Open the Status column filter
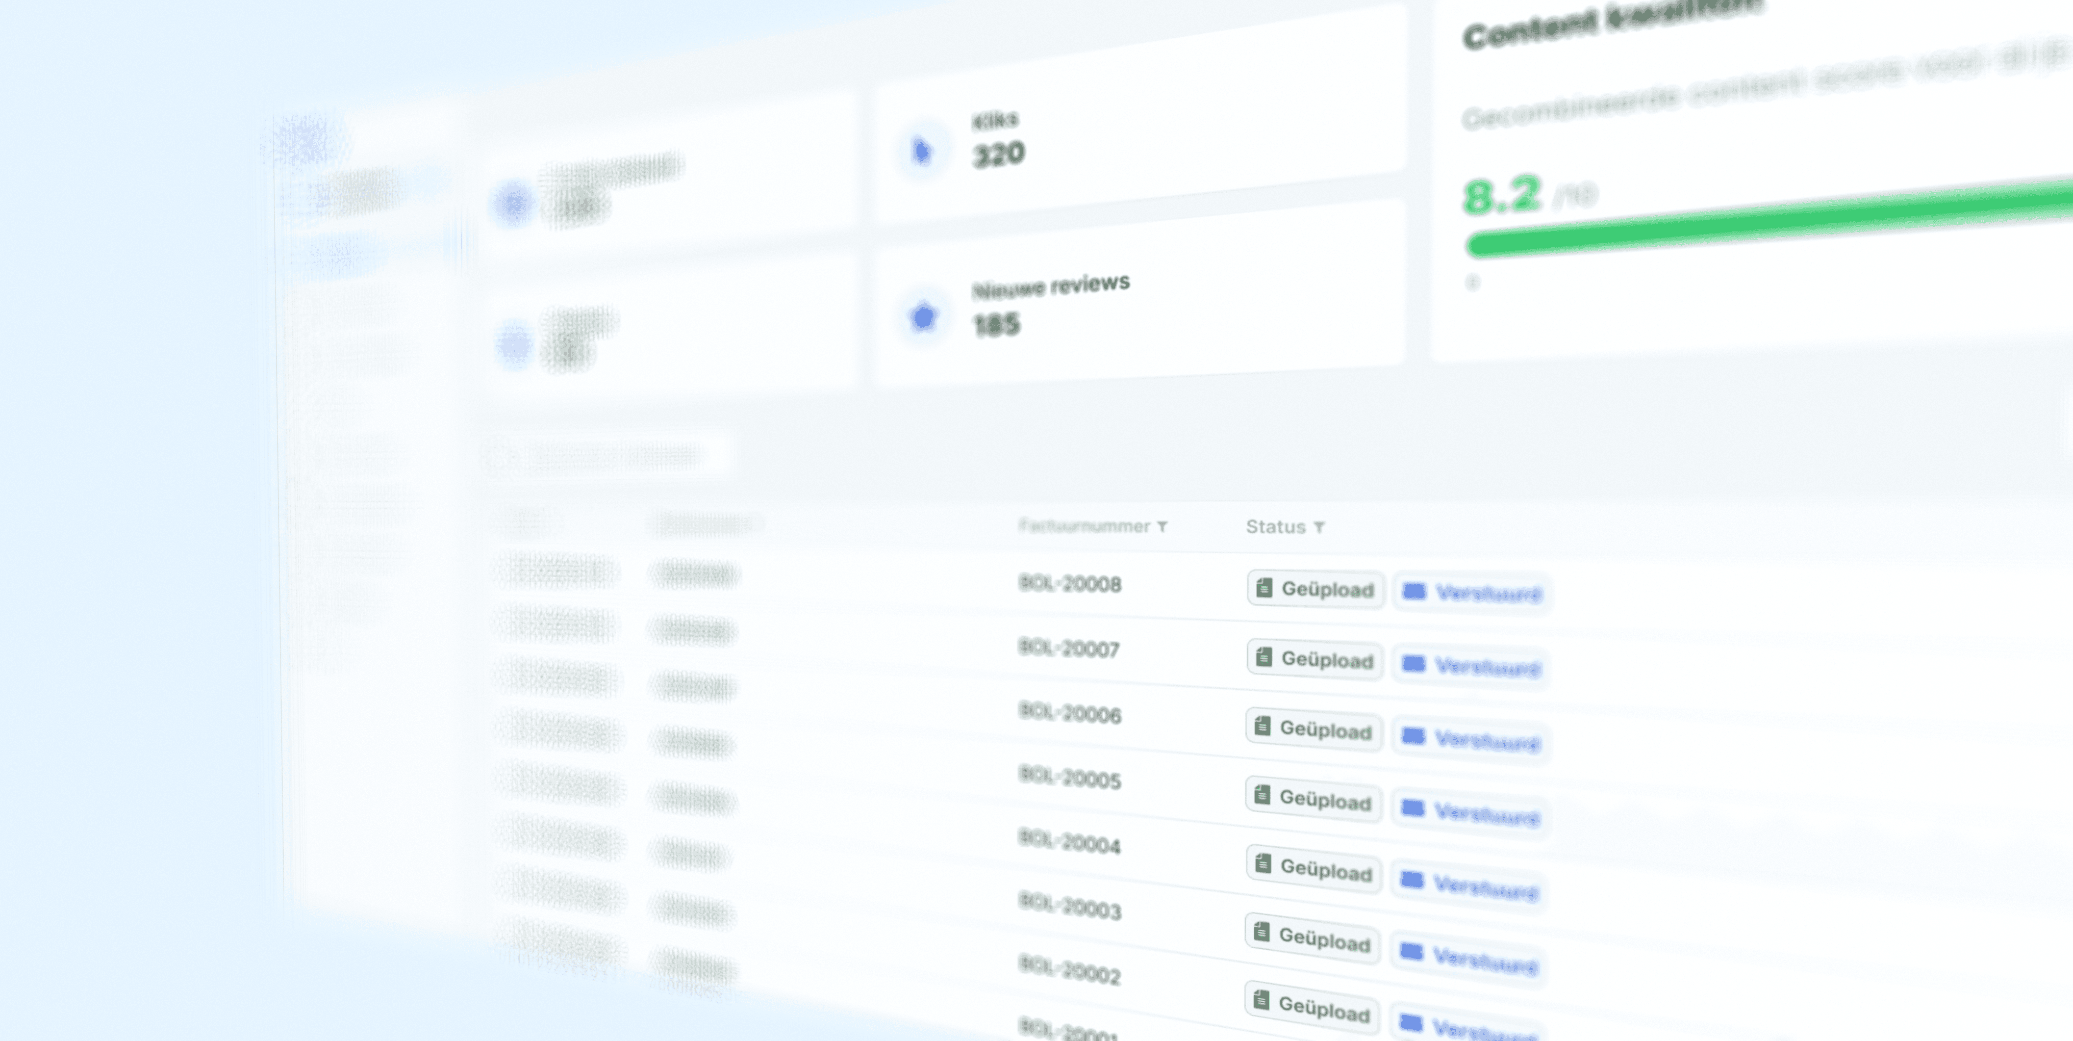Image resolution: width=2073 pixels, height=1041 pixels. [x=1319, y=528]
